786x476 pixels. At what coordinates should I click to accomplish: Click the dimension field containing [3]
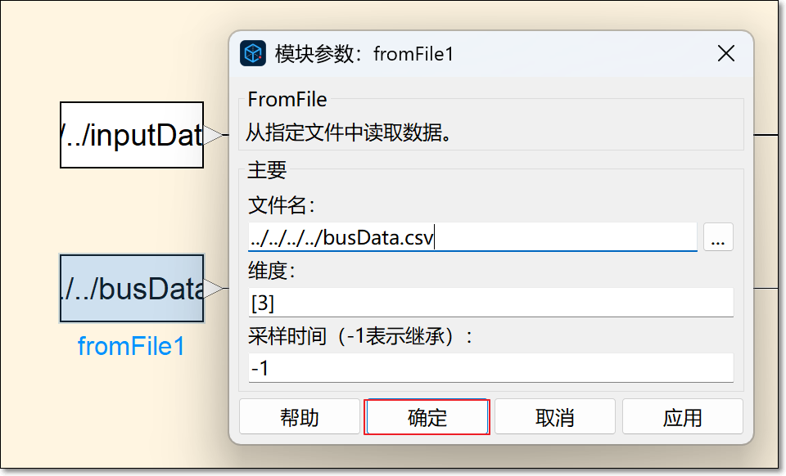(490, 303)
